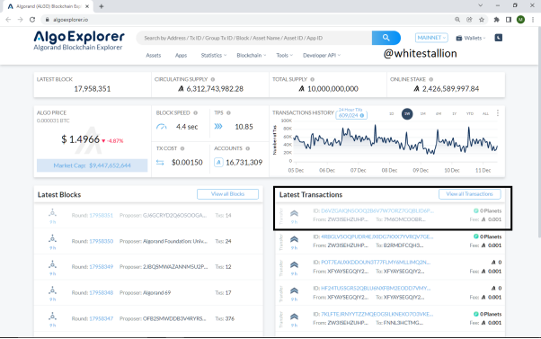
Task: Expand the Developer API menu
Action: click(322, 55)
